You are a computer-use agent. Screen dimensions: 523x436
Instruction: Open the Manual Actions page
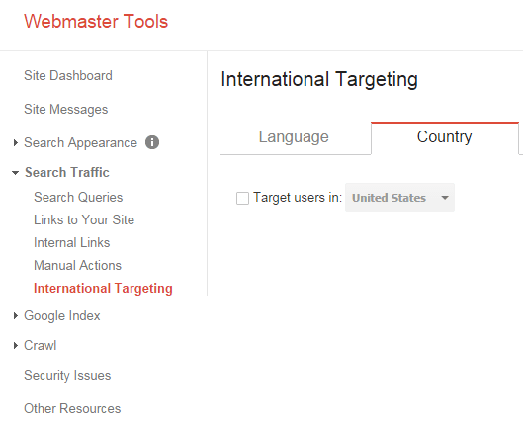click(78, 266)
